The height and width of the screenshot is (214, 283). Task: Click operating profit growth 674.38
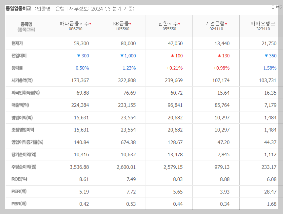pyautogui.click(x=128, y=142)
